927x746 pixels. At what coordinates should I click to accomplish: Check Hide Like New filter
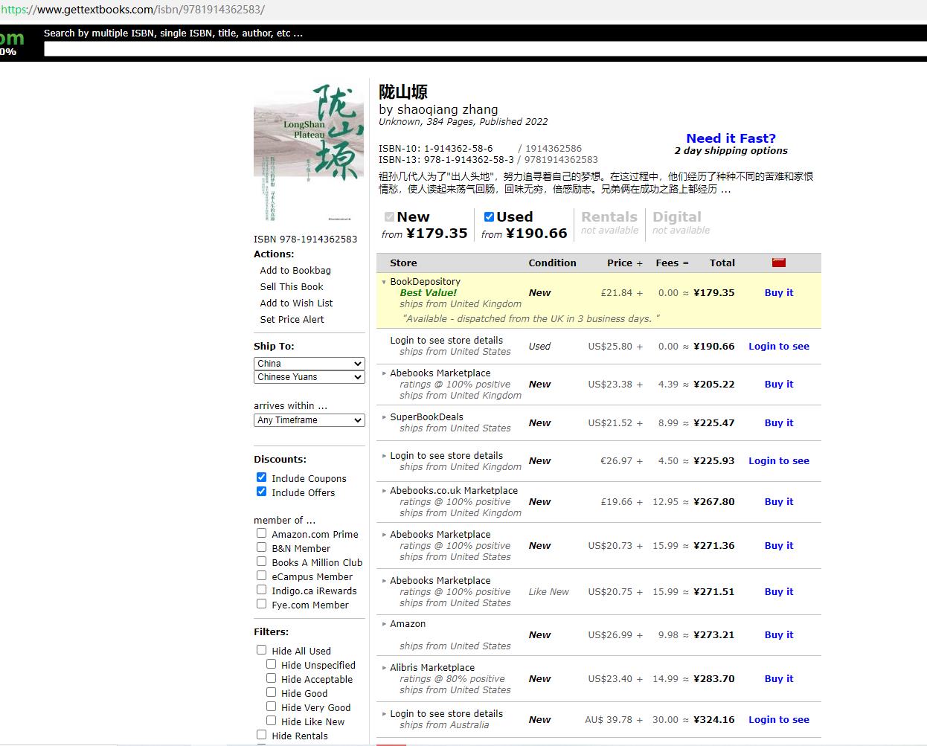[x=271, y=721]
